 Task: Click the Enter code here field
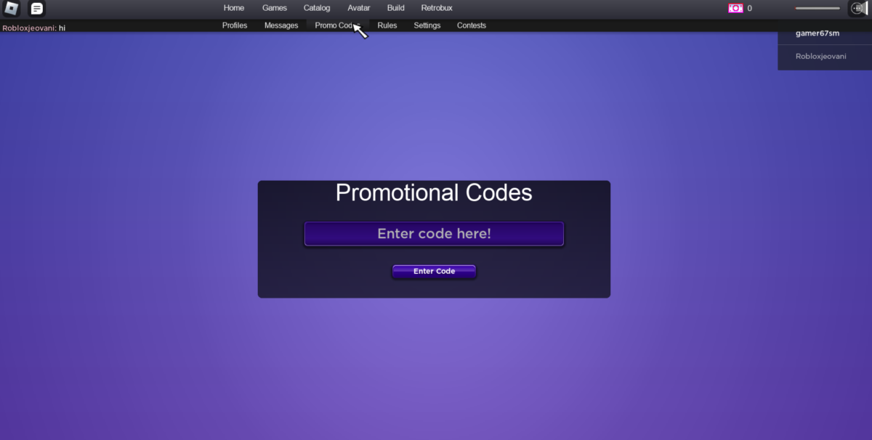(x=434, y=234)
